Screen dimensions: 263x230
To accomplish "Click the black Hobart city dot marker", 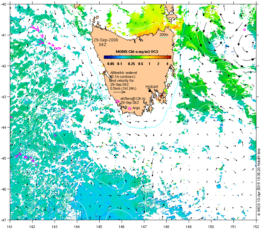I will 150,91.
